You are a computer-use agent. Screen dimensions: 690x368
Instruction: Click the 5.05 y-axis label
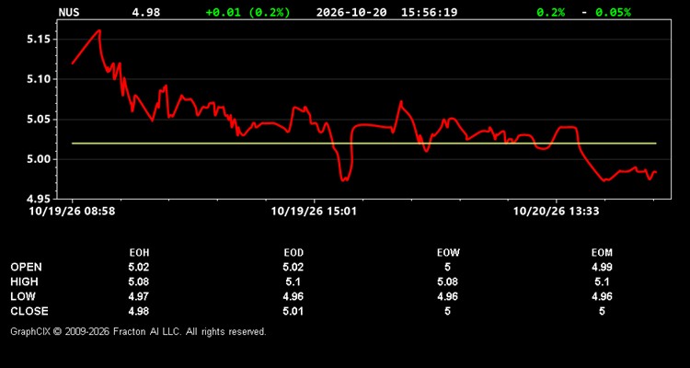coord(39,120)
